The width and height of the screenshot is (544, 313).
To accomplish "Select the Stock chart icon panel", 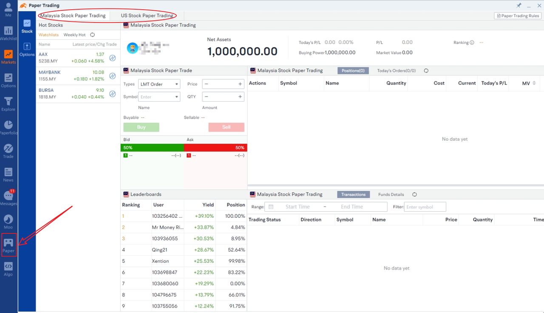I will pyautogui.click(x=27, y=26).
